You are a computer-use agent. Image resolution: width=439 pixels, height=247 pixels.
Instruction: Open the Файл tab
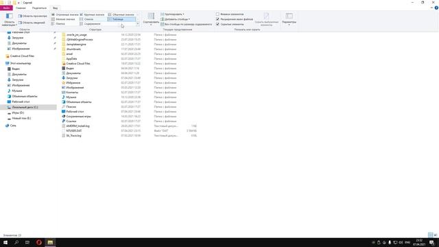(x=6, y=8)
